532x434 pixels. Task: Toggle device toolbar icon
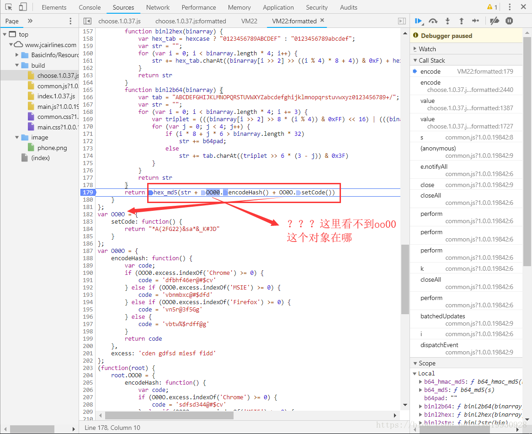[23, 7]
